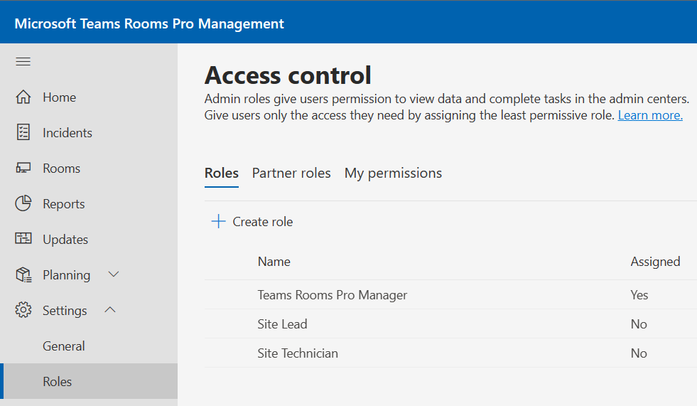This screenshot has height=406, width=697.
Task: Click the Settings gear icon
Action: 23,311
